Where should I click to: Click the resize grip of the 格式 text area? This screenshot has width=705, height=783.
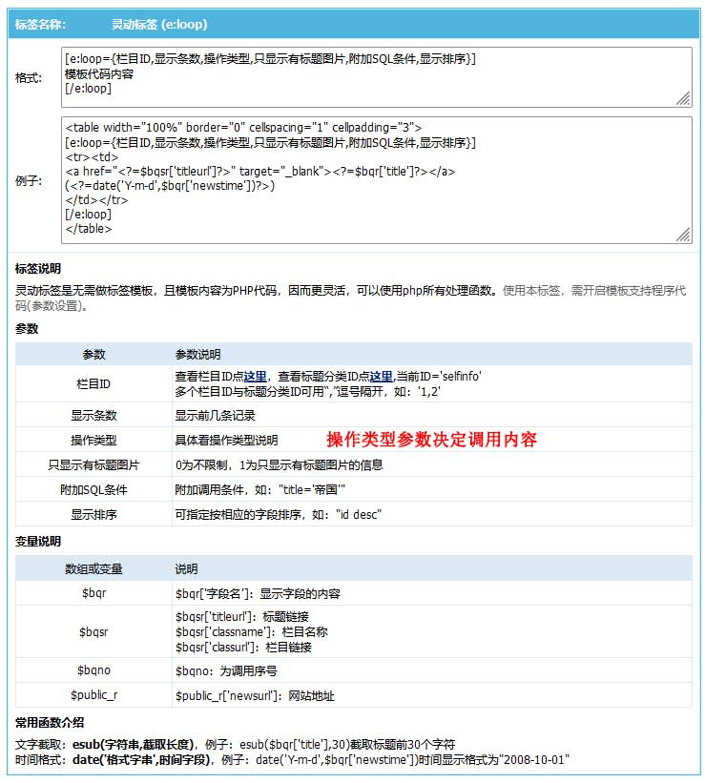click(683, 97)
